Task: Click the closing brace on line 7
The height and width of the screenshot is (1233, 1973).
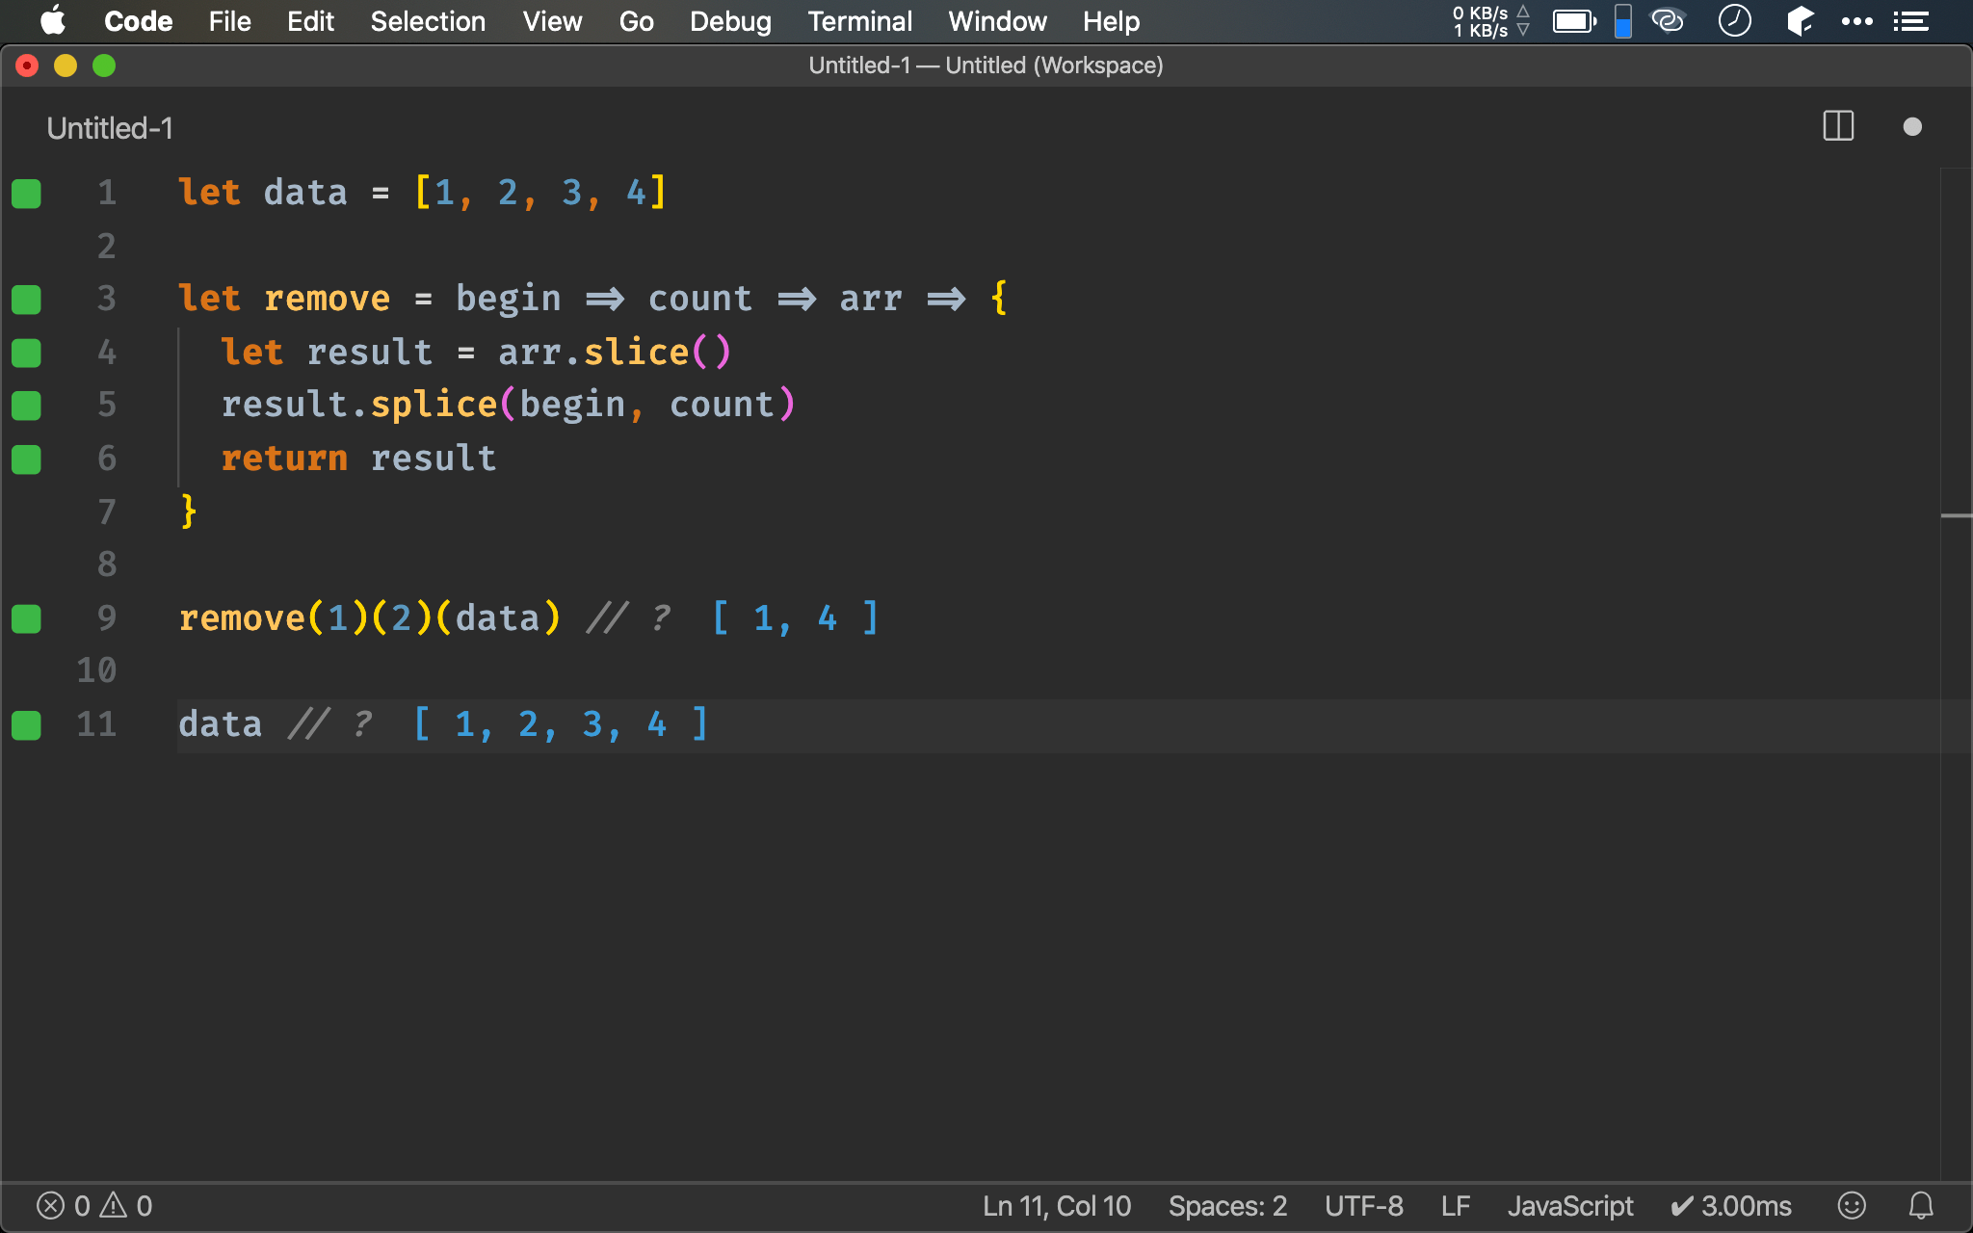Action: click(189, 511)
